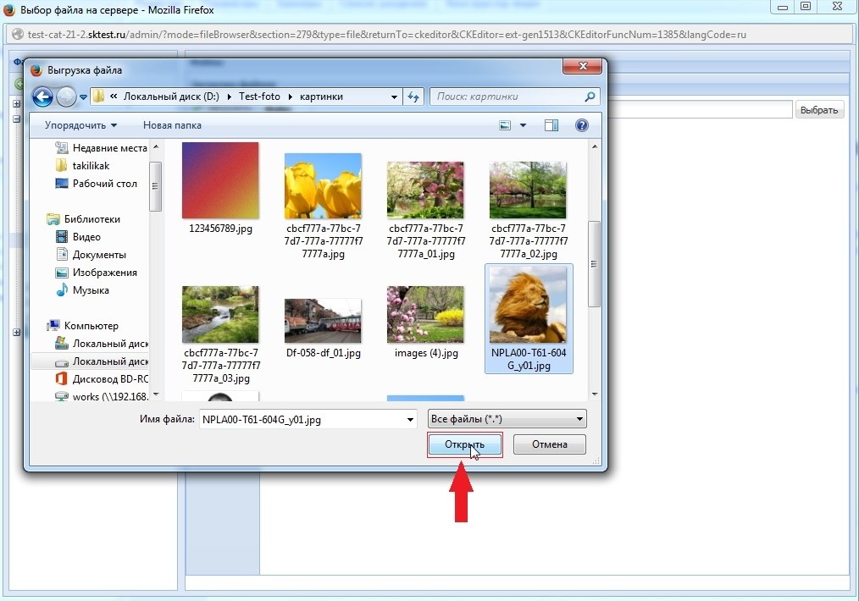The height and width of the screenshot is (601, 859).
Task: Open the file type filter dropdown
Action: coord(507,419)
